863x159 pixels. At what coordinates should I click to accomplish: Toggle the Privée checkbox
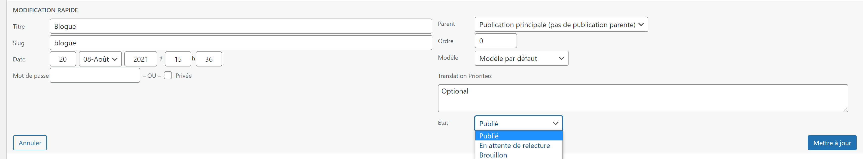tap(168, 75)
